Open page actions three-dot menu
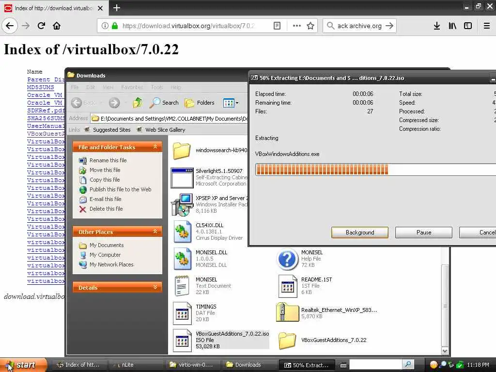Image resolution: width=496 pixels, height=372 pixels. (297, 26)
